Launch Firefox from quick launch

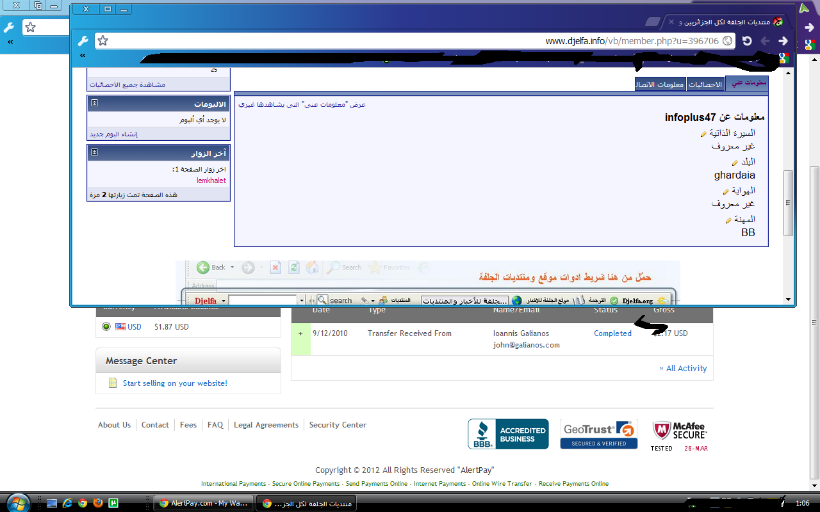point(98,504)
